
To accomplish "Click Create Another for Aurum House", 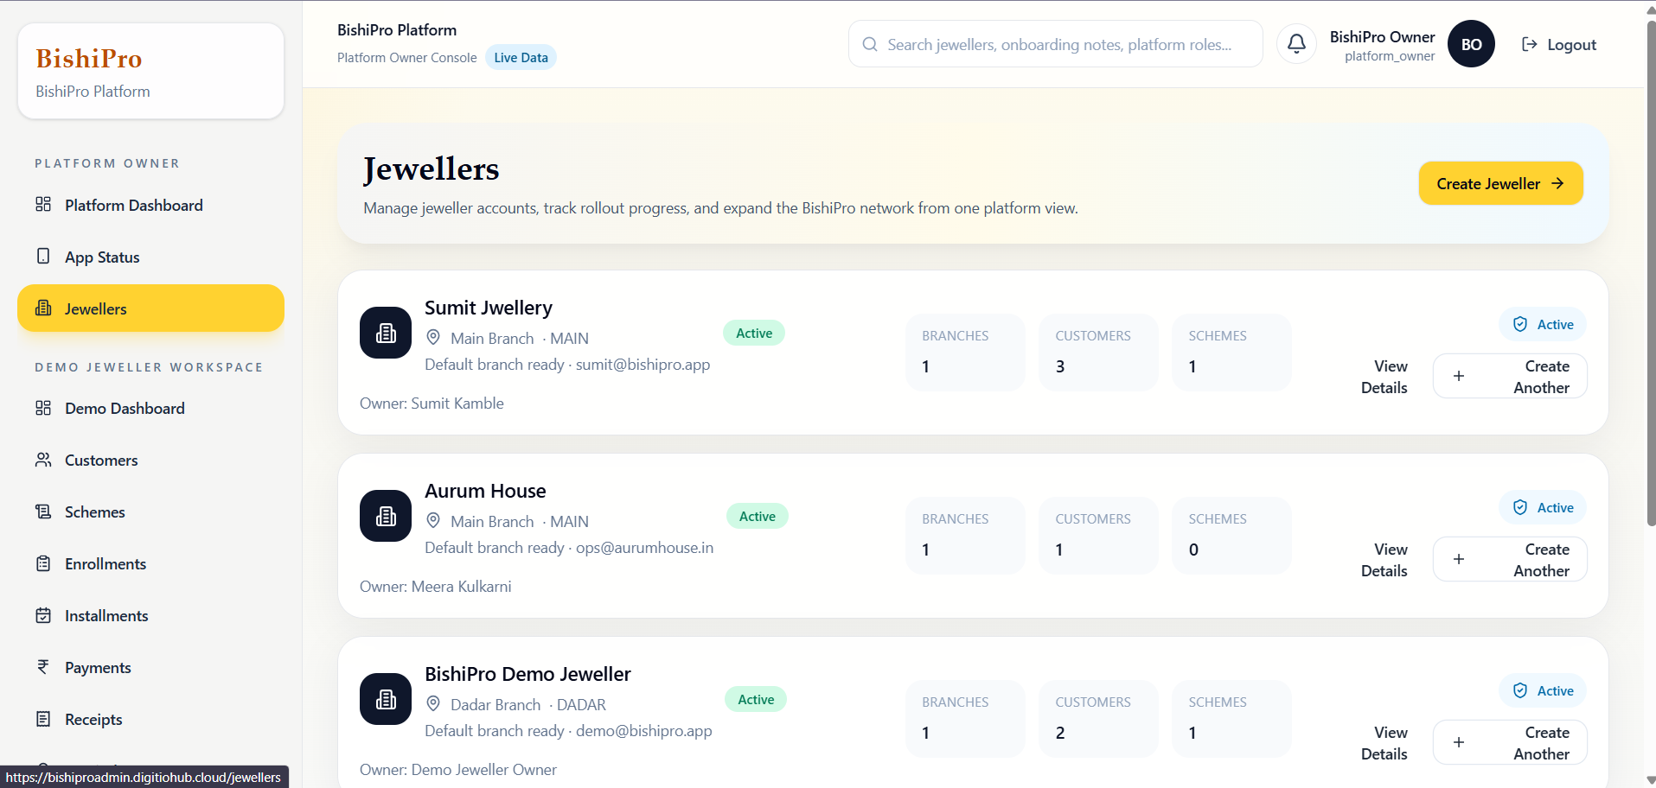I will click(x=1510, y=560).
